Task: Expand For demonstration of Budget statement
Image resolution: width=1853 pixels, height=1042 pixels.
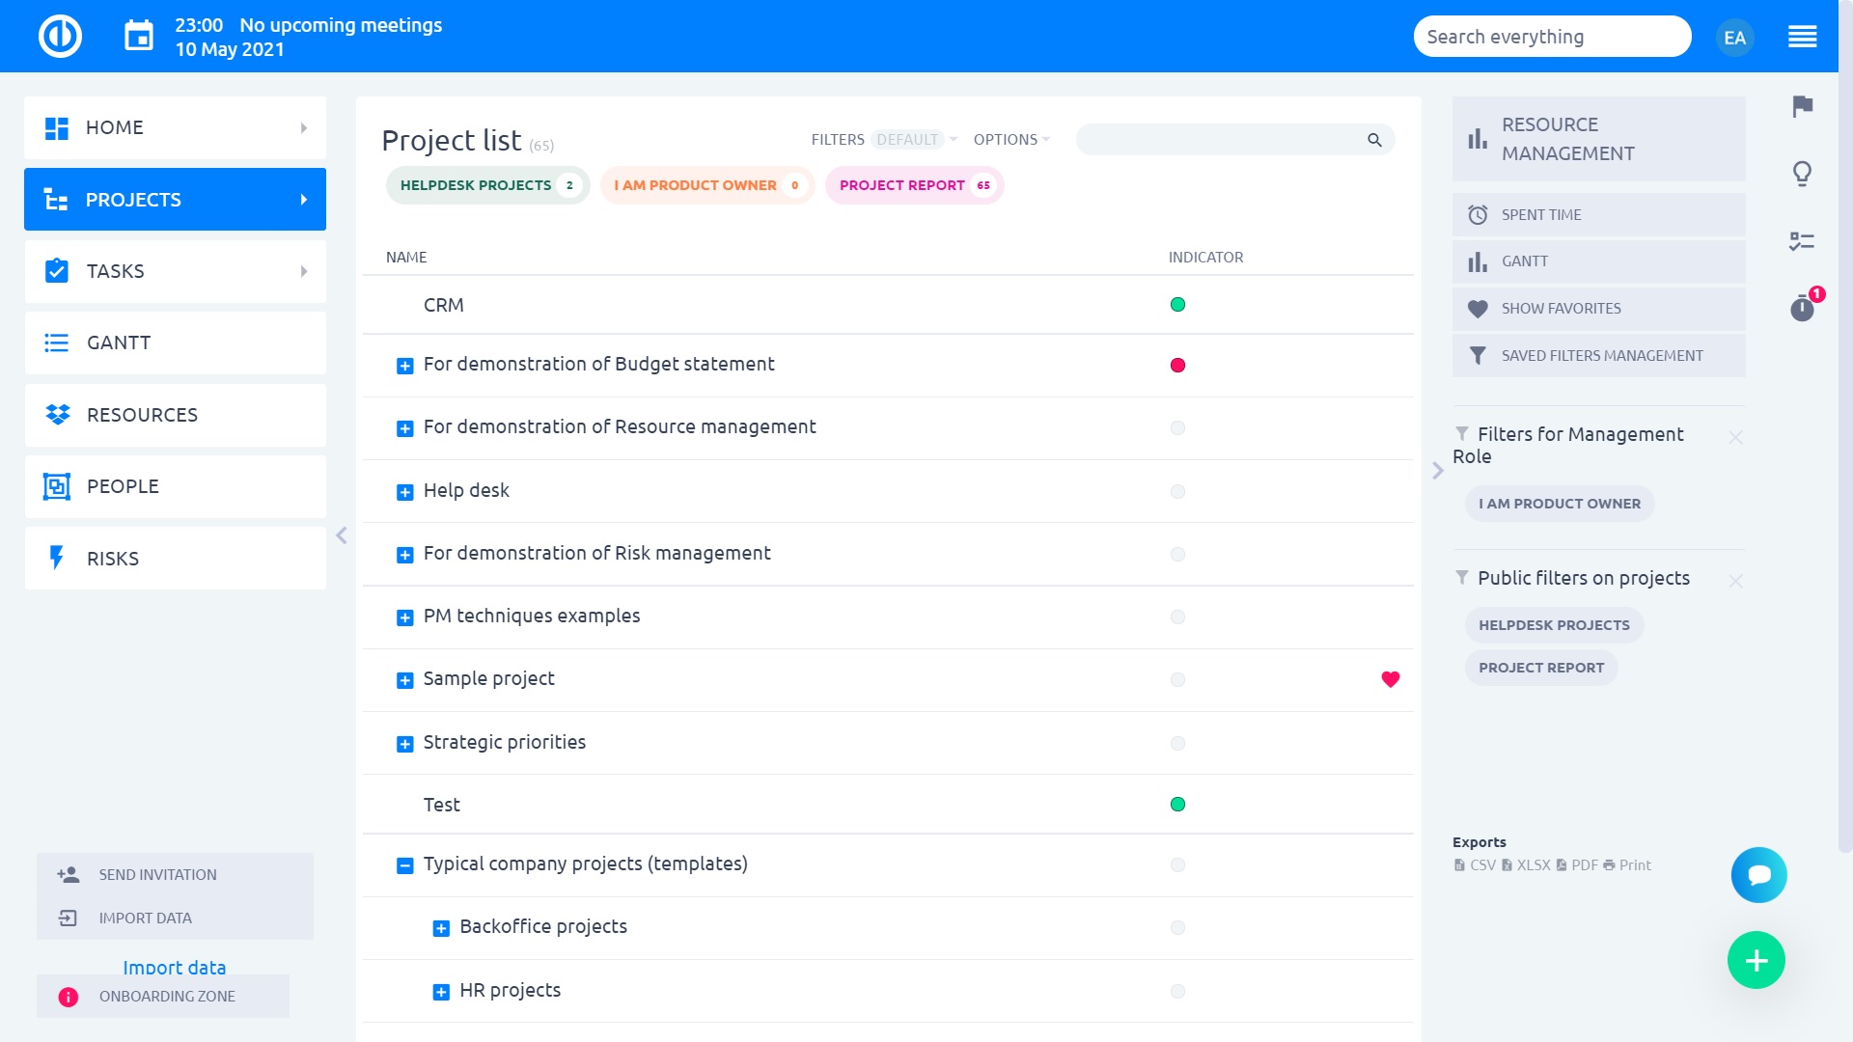Action: pos(405,366)
